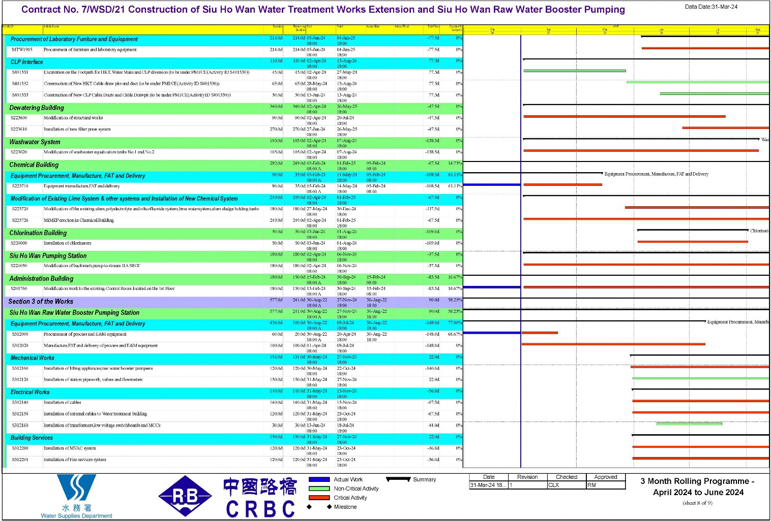This screenshot has height=521, width=771.
Task: Click activity name M&E erection in Chemical Building
Action: (79, 220)
